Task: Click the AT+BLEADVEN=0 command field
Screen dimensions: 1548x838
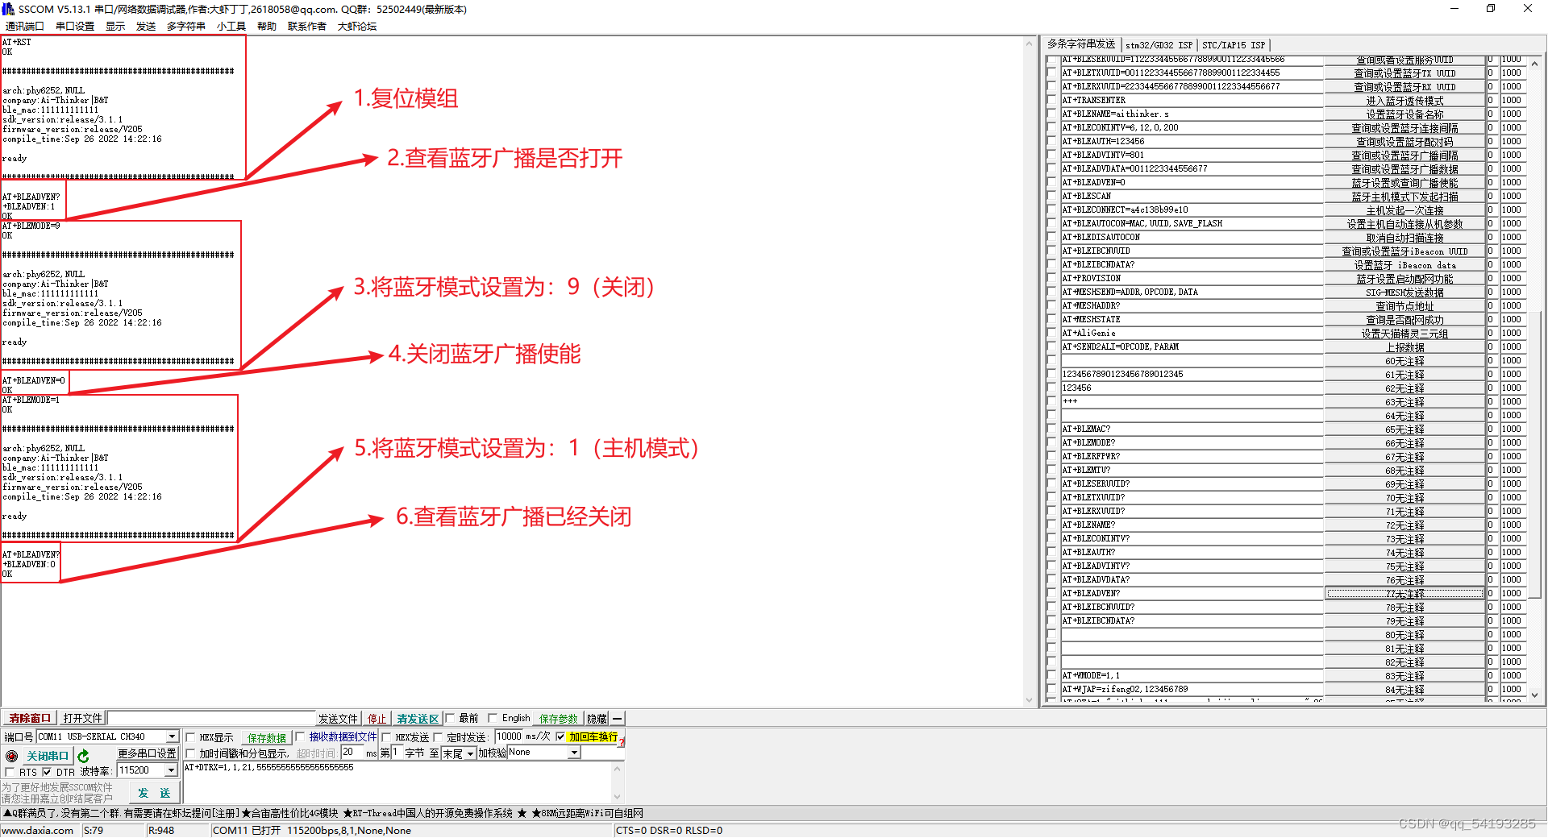Action: (x=1192, y=183)
